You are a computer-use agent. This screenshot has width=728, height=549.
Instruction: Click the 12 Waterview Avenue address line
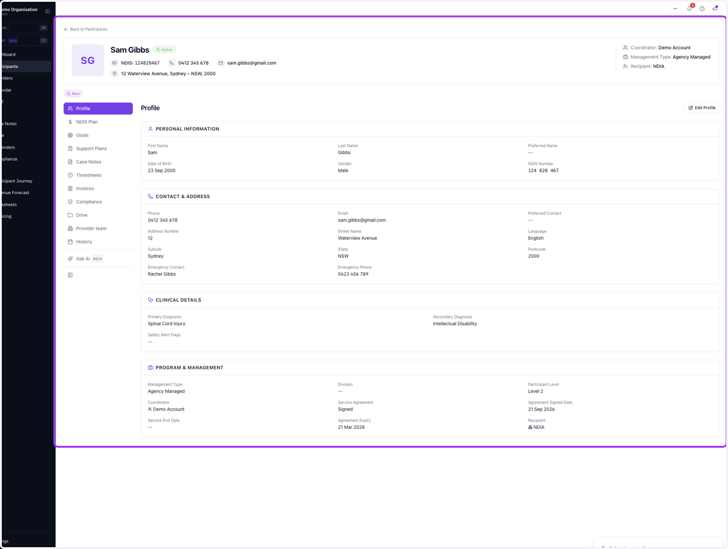168,73
